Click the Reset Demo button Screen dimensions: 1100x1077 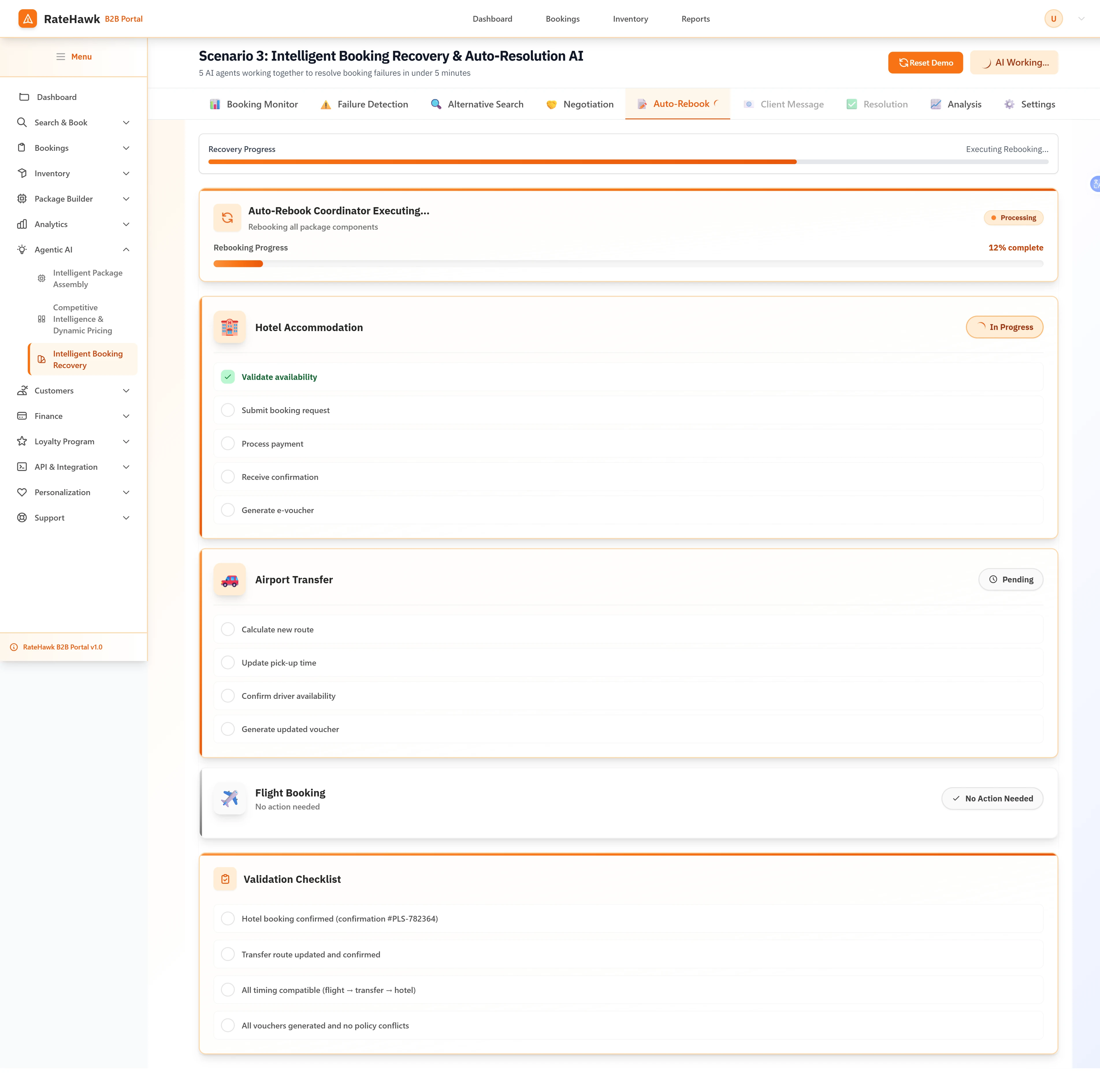point(925,62)
